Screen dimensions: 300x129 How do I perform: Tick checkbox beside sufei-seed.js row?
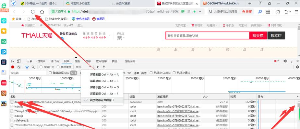12,120
